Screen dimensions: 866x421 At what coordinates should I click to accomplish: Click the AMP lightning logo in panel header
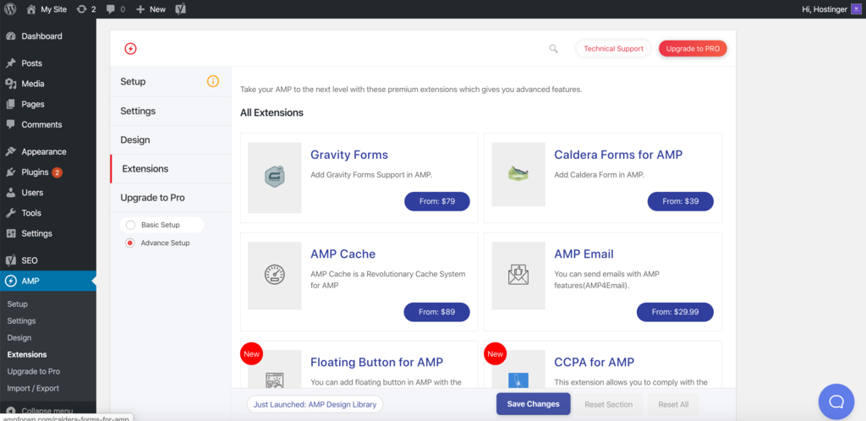point(131,48)
